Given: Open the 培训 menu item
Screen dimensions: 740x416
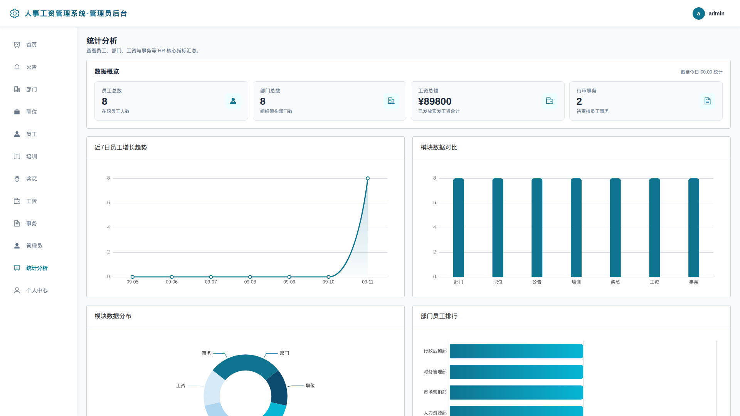Looking at the screenshot, I should [39, 156].
